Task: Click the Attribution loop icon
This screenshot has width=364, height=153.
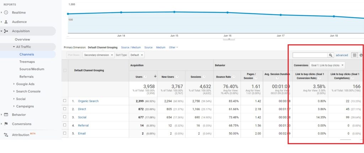Action: pyautogui.click(x=6, y=135)
